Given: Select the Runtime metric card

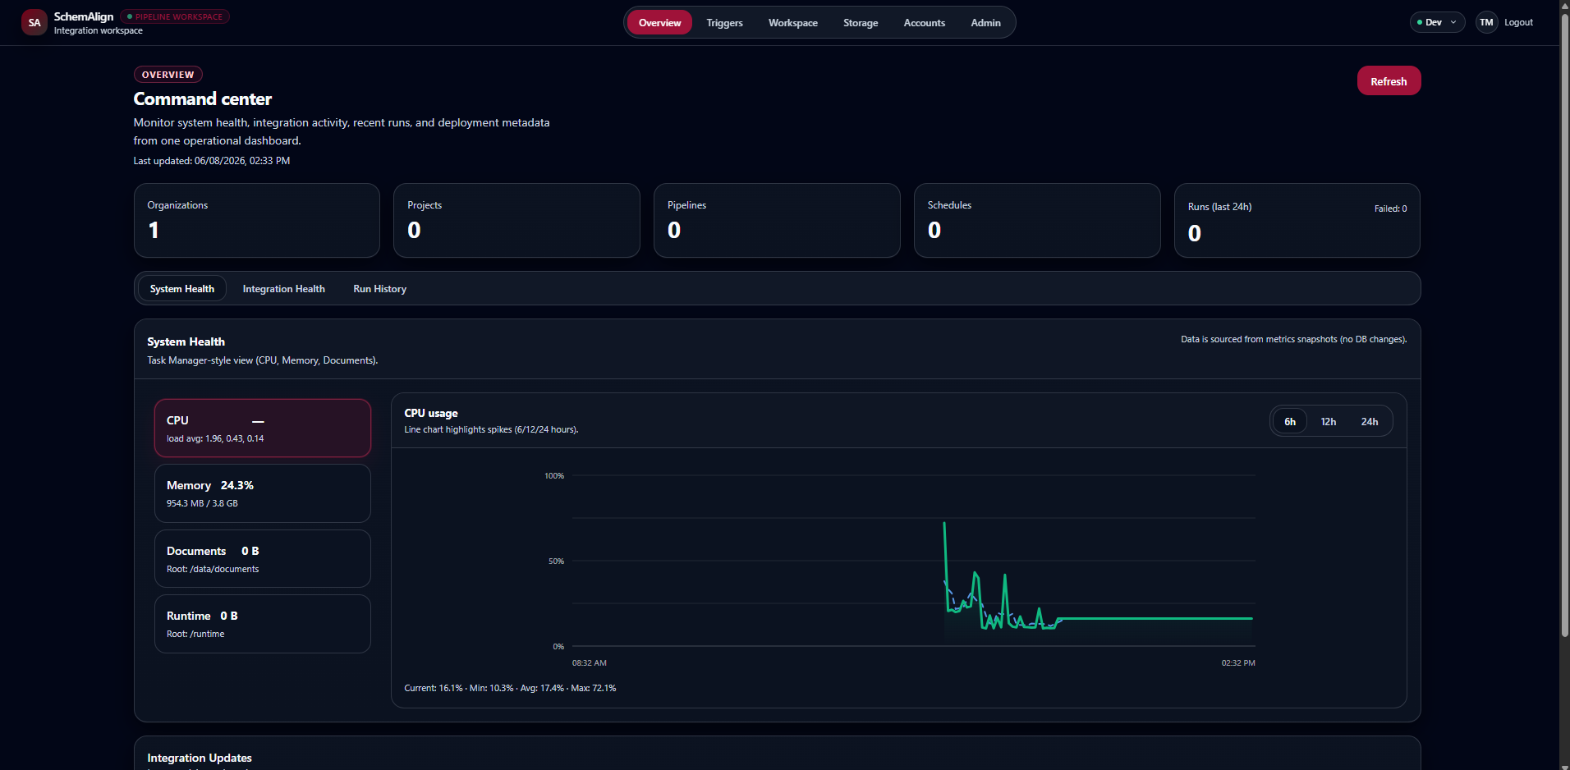Looking at the screenshot, I should point(263,624).
